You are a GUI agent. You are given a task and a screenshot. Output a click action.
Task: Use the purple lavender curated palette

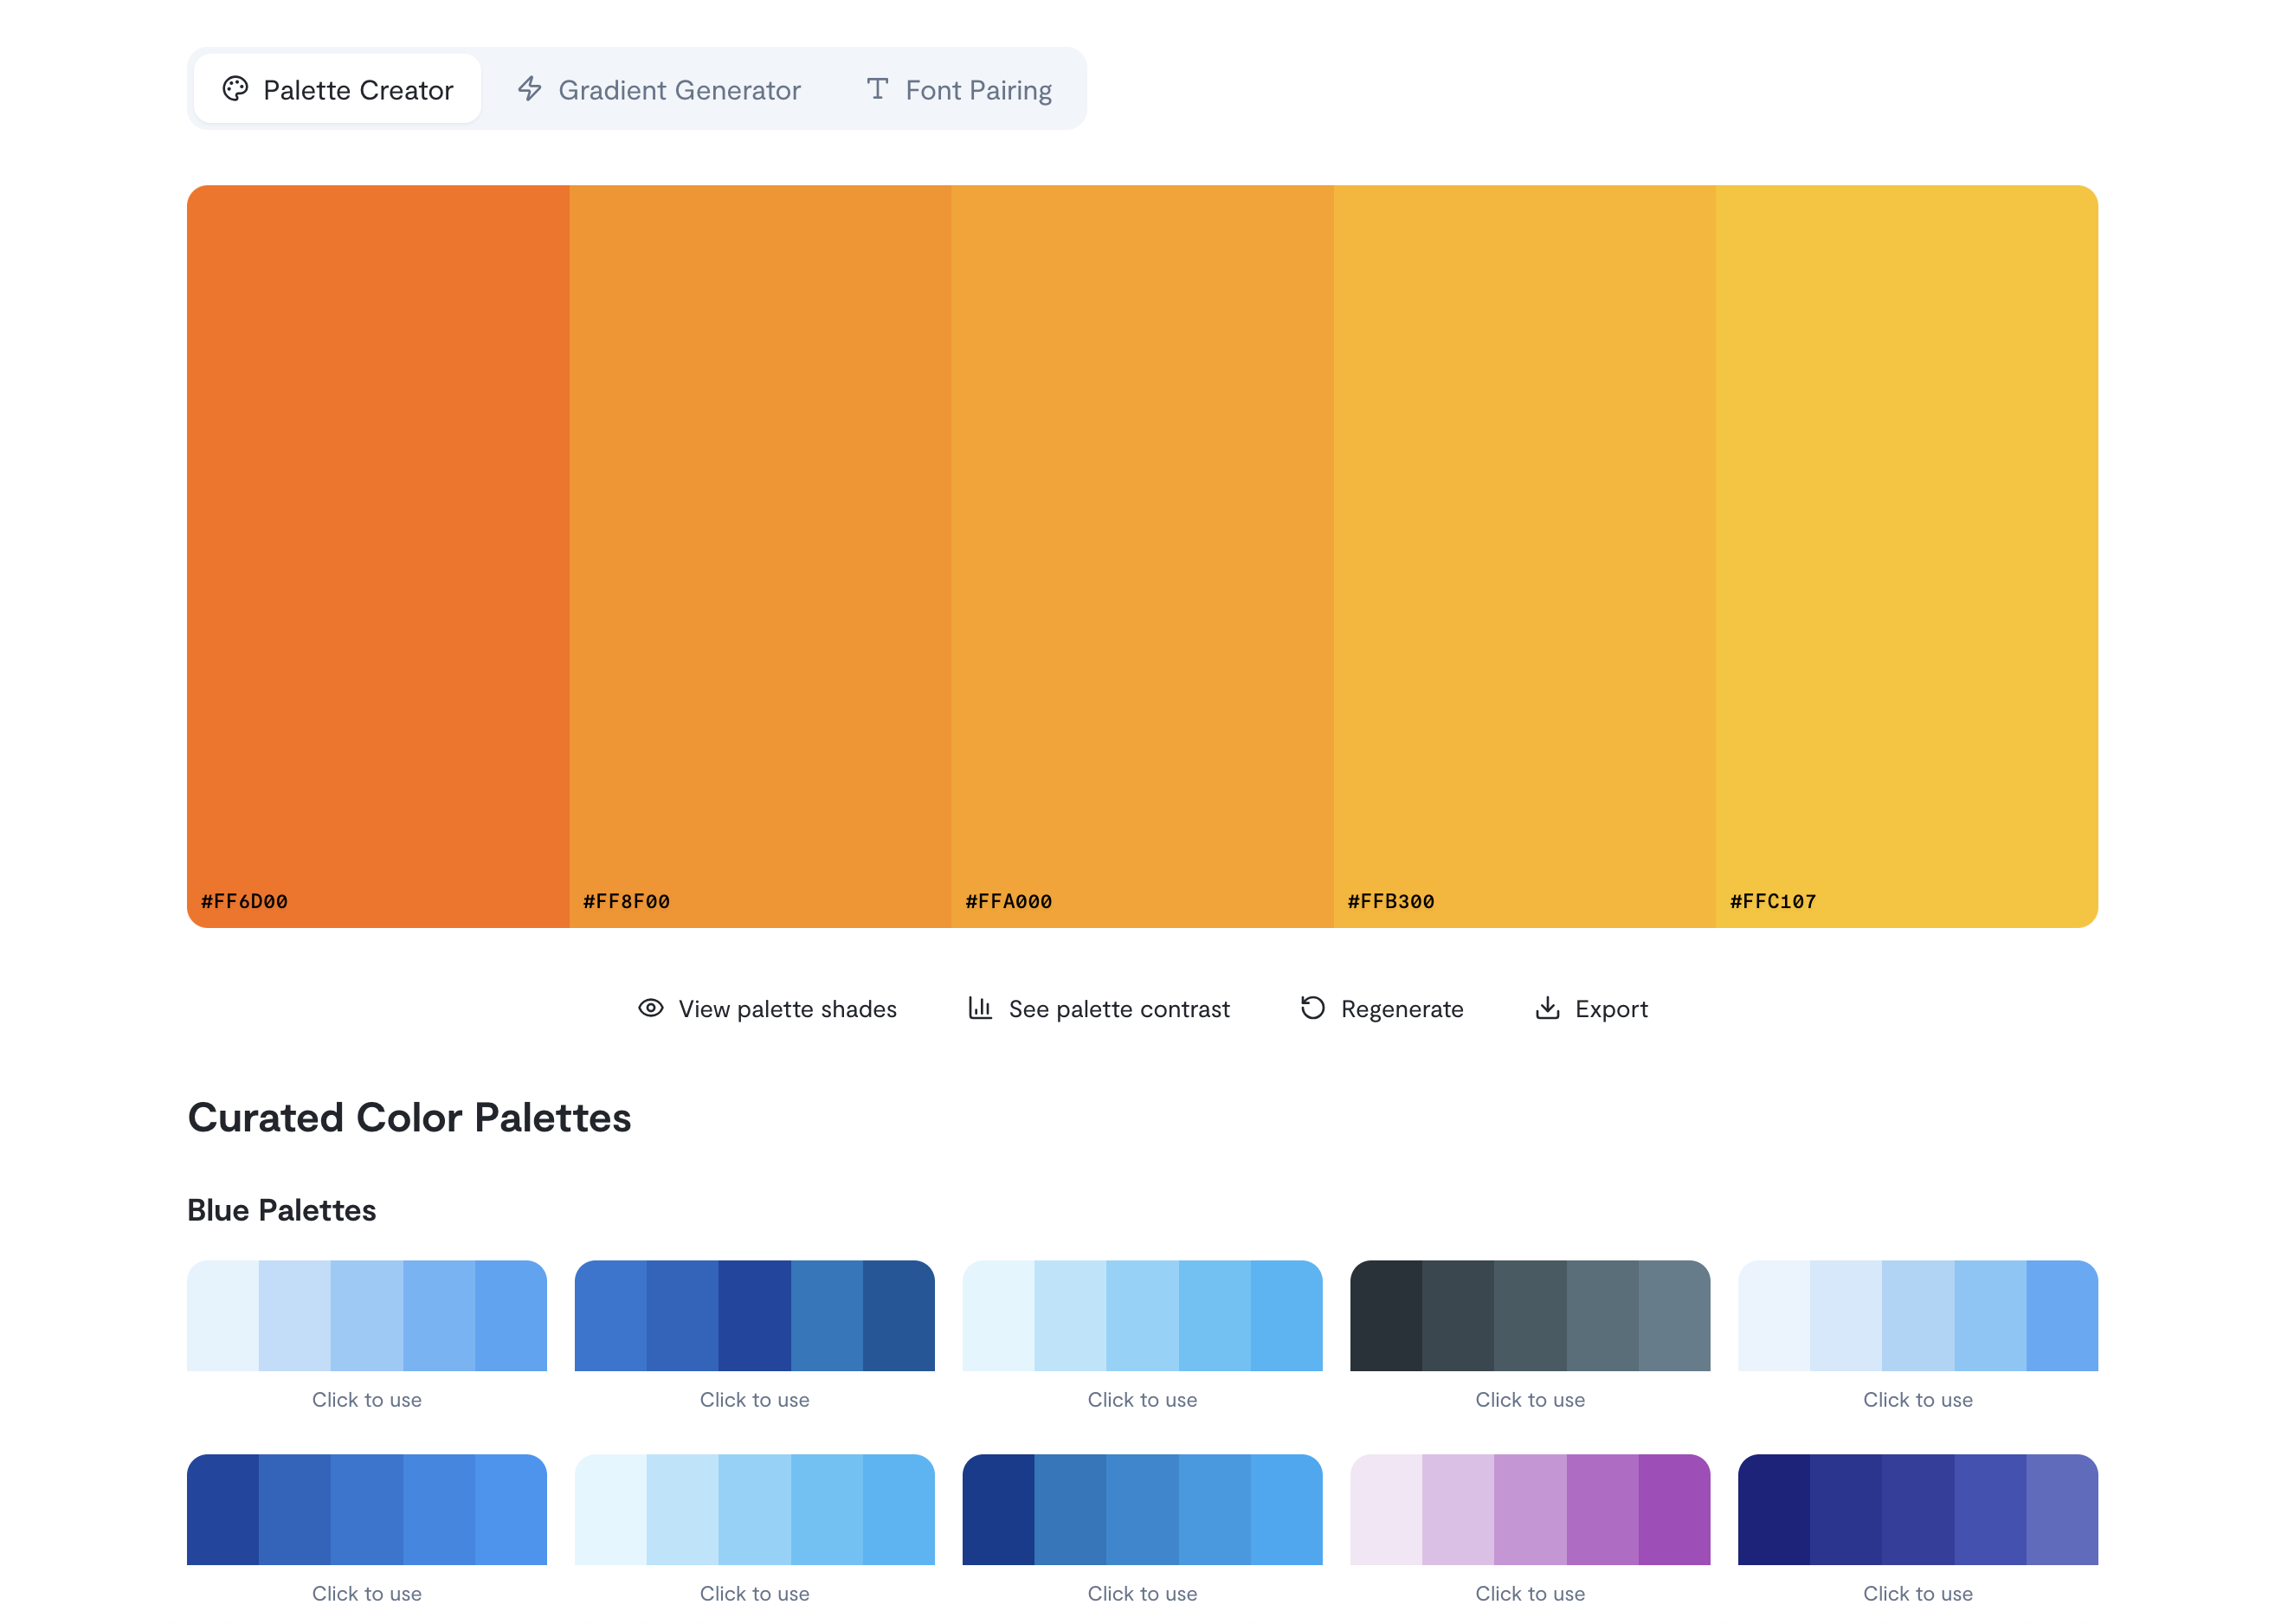coord(1530,1509)
